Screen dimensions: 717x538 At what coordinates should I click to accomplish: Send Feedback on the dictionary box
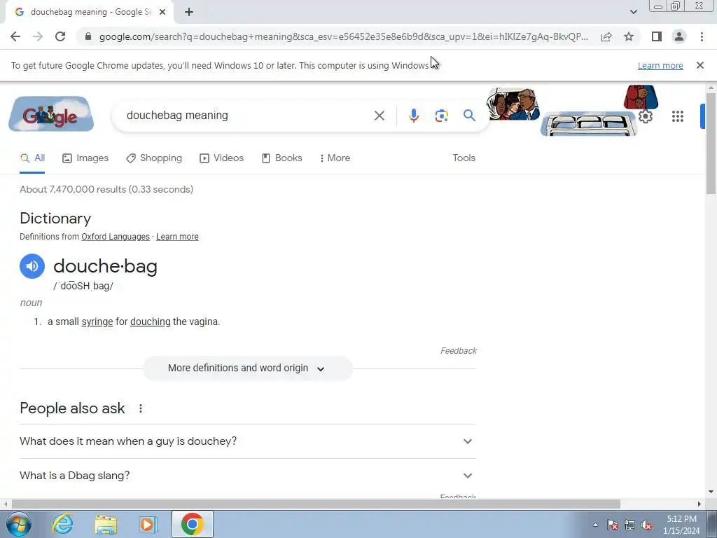pyautogui.click(x=458, y=351)
